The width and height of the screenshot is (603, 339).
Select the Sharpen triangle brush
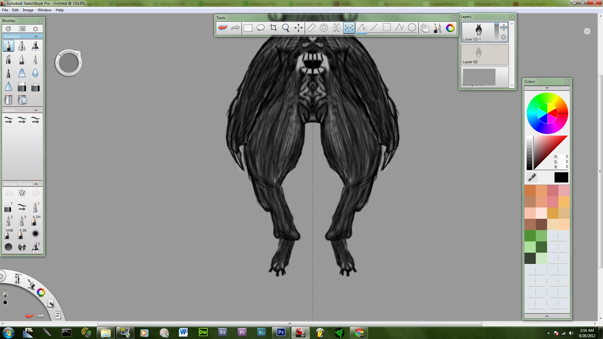8,86
